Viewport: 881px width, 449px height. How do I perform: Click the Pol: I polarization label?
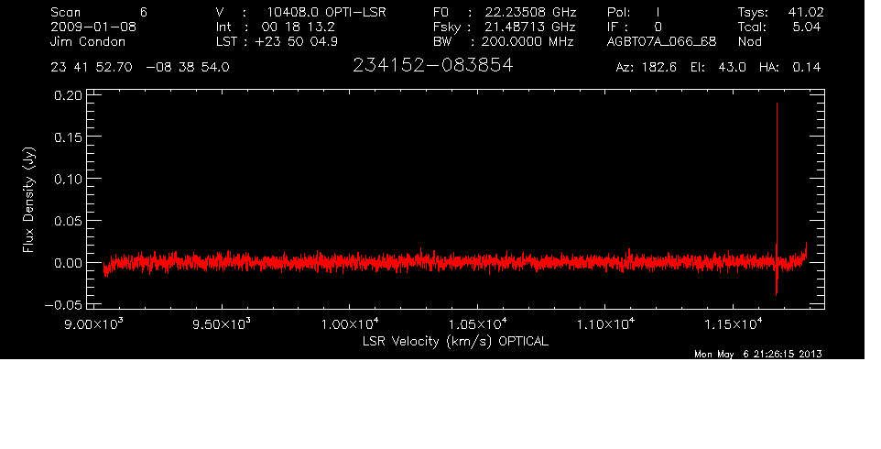(633, 12)
